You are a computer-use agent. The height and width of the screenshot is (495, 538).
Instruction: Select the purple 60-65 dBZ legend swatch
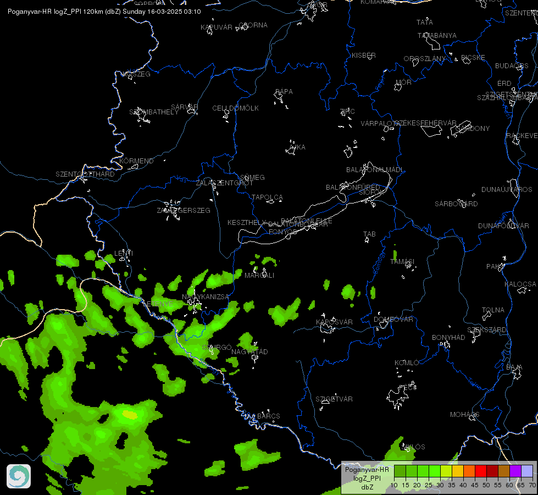(x=515, y=471)
